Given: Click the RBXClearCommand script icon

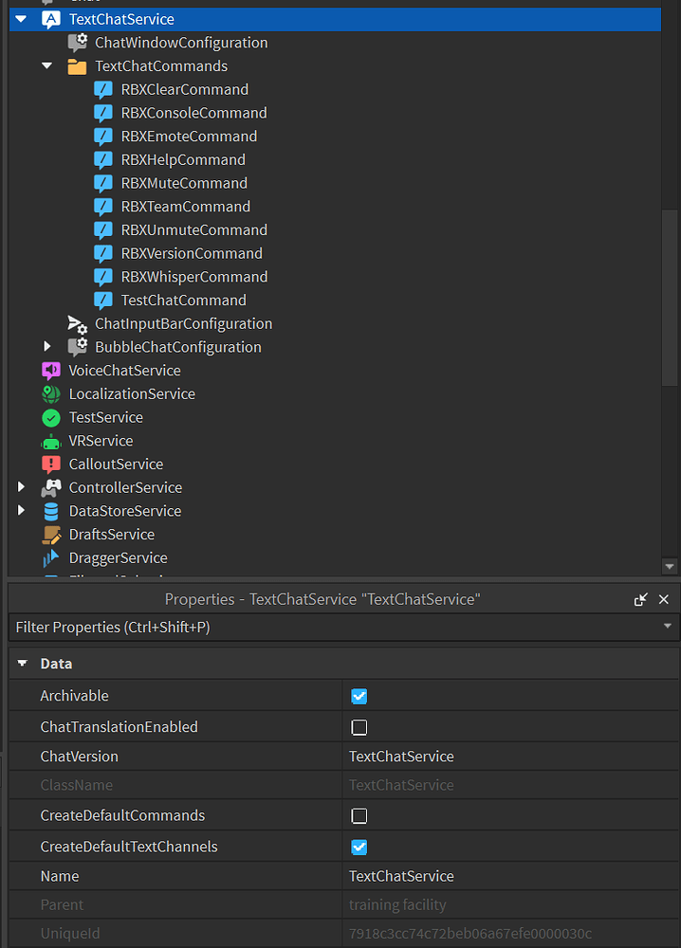Looking at the screenshot, I should point(103,89).
